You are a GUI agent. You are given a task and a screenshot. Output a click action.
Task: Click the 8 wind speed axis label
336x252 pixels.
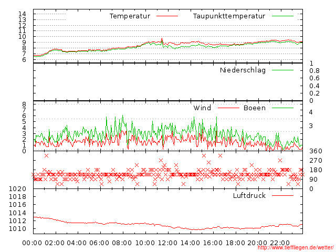point(24,104)
